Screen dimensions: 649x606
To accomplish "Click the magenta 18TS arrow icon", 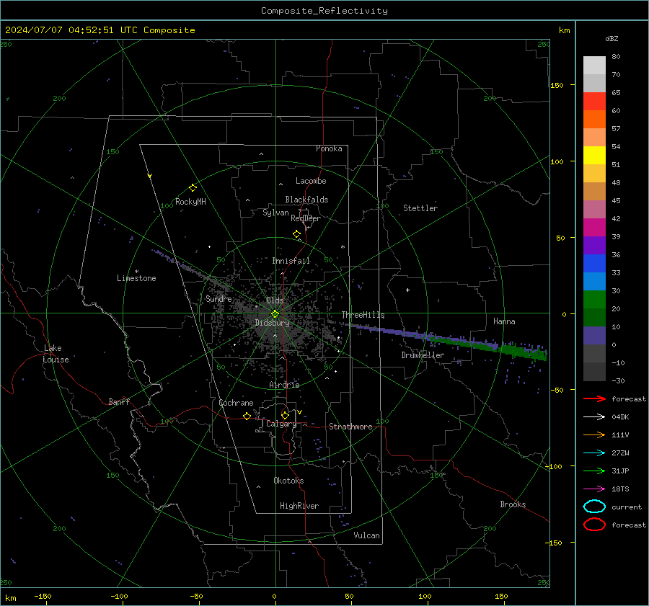I will 594,489.
